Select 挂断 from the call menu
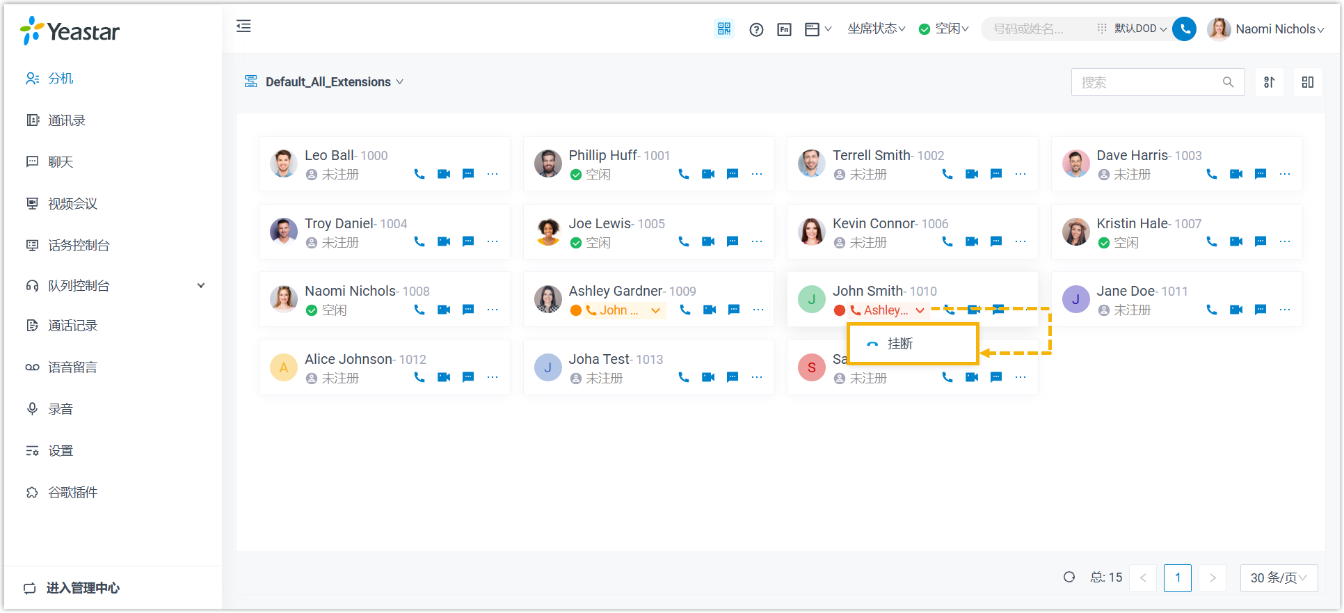 899,344
